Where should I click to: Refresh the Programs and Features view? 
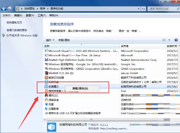pyautogui.click(x=144, y=9)
